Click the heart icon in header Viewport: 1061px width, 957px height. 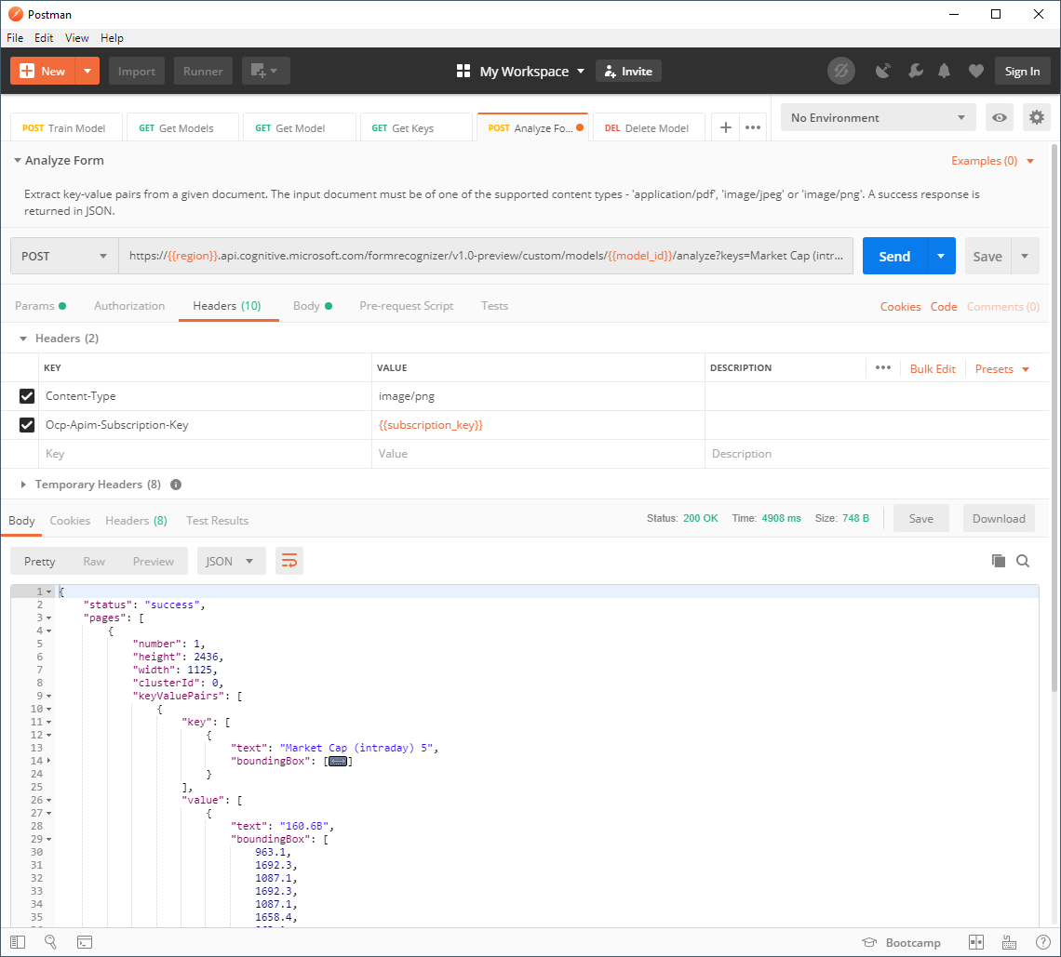[x=975, y=71]
